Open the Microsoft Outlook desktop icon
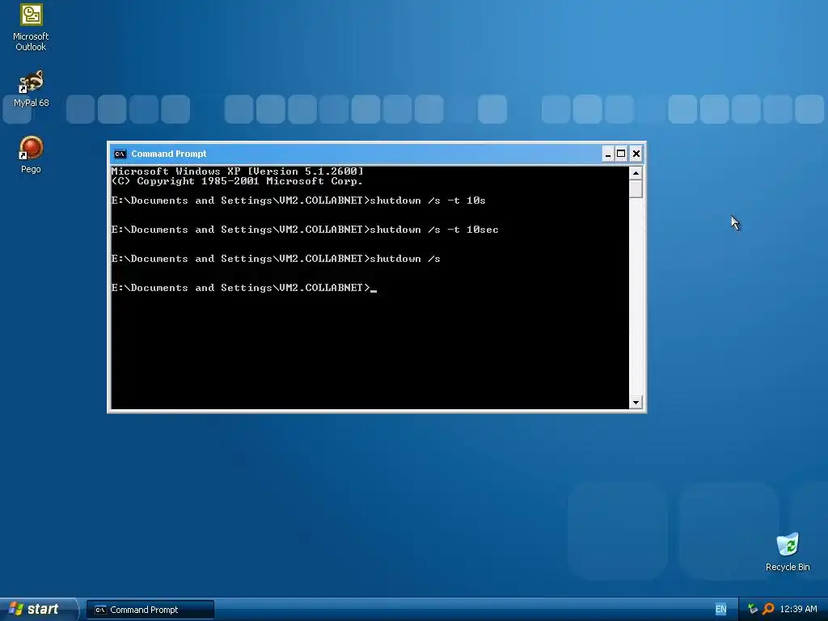Screen dimensions: 828x621 (x=31, y=27)
